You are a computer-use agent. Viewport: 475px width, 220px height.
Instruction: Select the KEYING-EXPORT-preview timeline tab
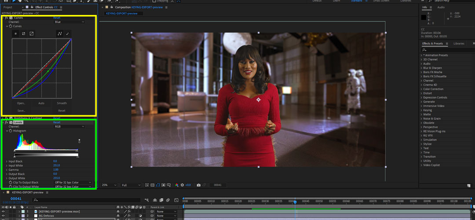(28, 192)
